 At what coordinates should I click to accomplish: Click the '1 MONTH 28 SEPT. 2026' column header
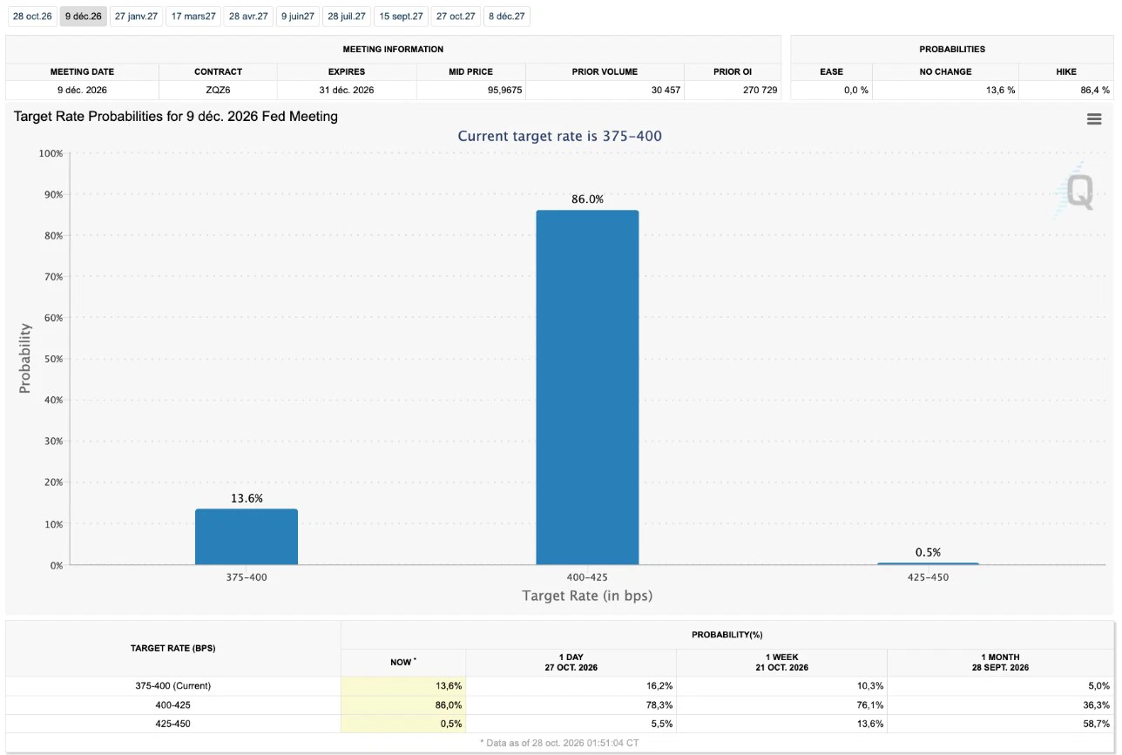(x=1000, y=662)
